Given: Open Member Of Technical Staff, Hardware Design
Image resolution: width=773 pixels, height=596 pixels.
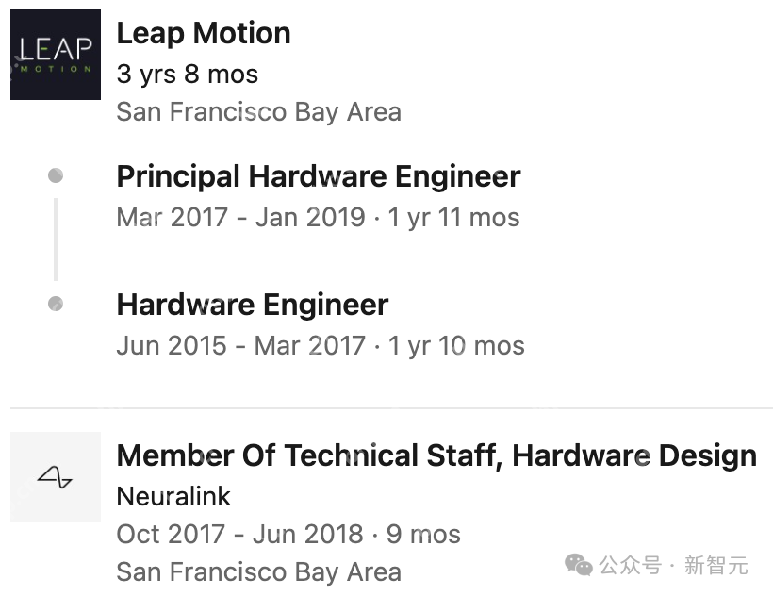Looking at the screenshot, I should point(436,455).
